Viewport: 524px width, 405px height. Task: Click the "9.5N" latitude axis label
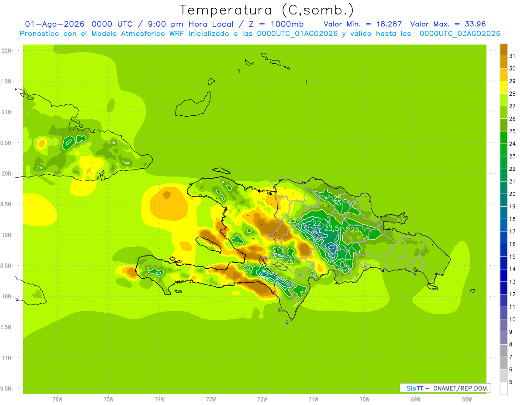click(x=7, y=204)
